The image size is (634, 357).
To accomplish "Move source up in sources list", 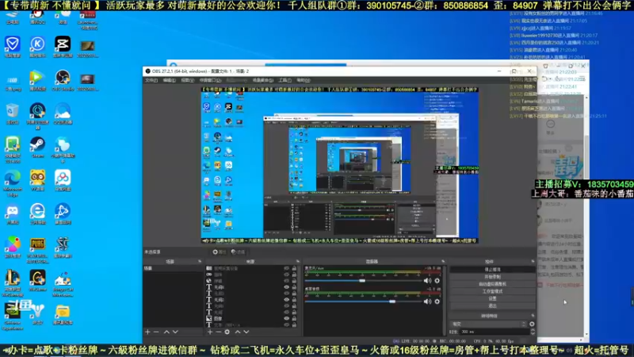I will coord(238,332).
